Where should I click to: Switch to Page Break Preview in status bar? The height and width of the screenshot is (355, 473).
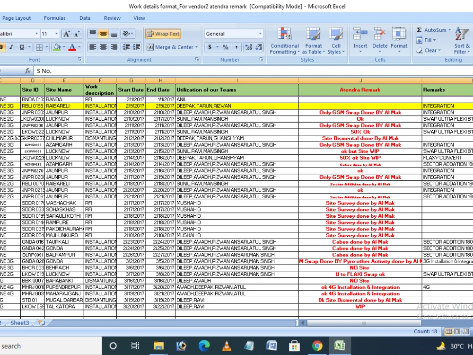[466, 331]
